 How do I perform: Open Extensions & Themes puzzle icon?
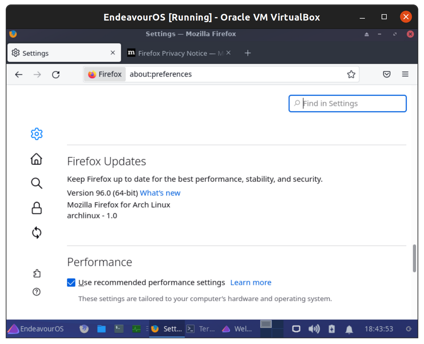(x=37, y=273)
